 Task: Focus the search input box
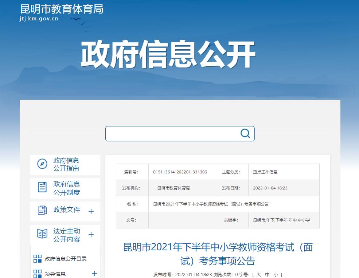coord(180,134)
